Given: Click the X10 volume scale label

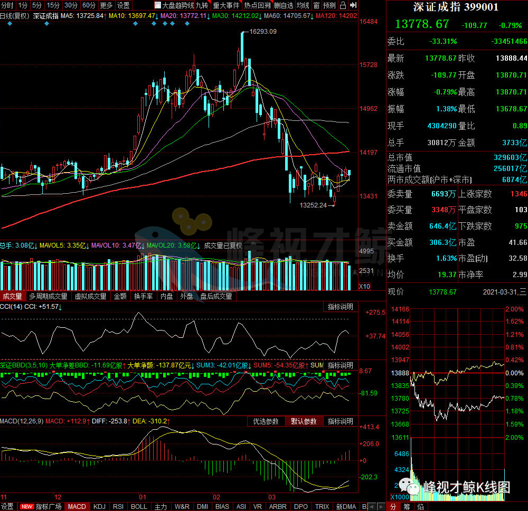Looking at the screenshot, I should pos(365,287).
